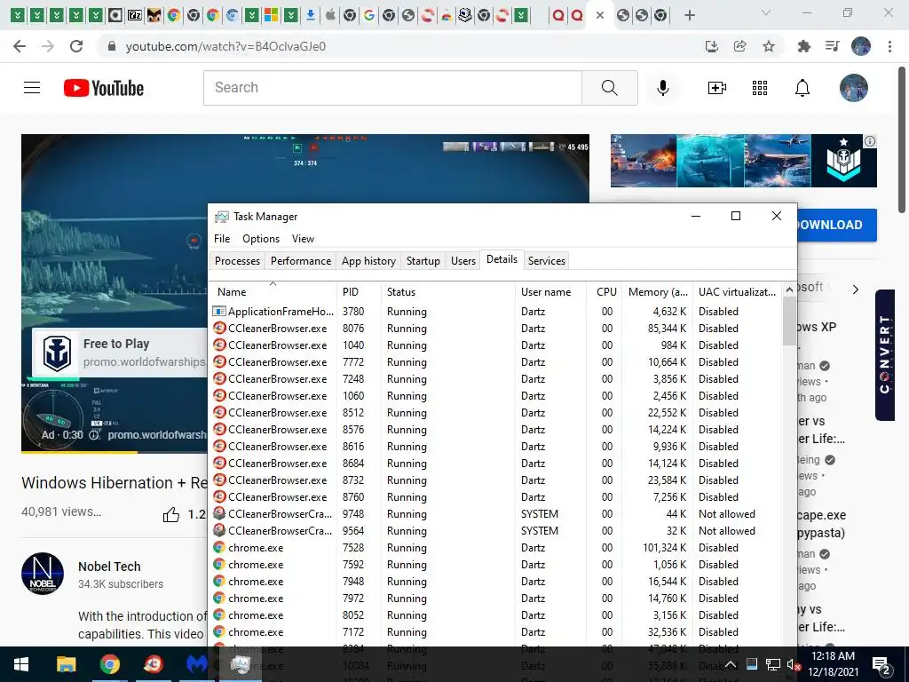Switch to the Users tab
909x682 pixels.
click(463, 261)
